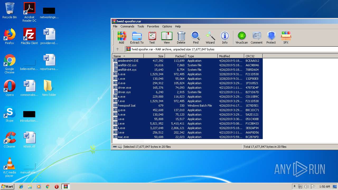Select k.exe file row

point(187,128)
